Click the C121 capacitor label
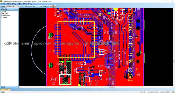The height and width of the screenshot is (93, 175). (x=120, y=16)
